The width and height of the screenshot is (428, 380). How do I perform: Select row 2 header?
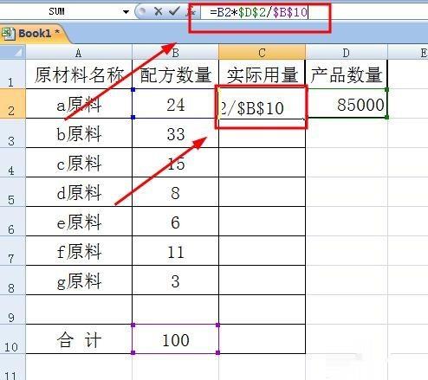pos(13,103)
